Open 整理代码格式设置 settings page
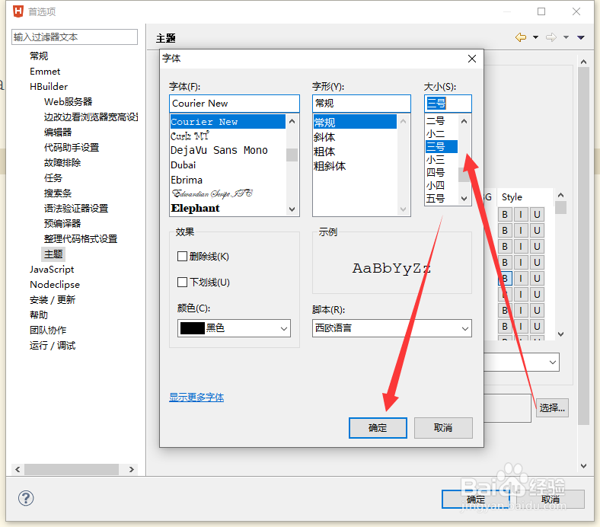Screen dimensions: 600x527 point(81,239)
